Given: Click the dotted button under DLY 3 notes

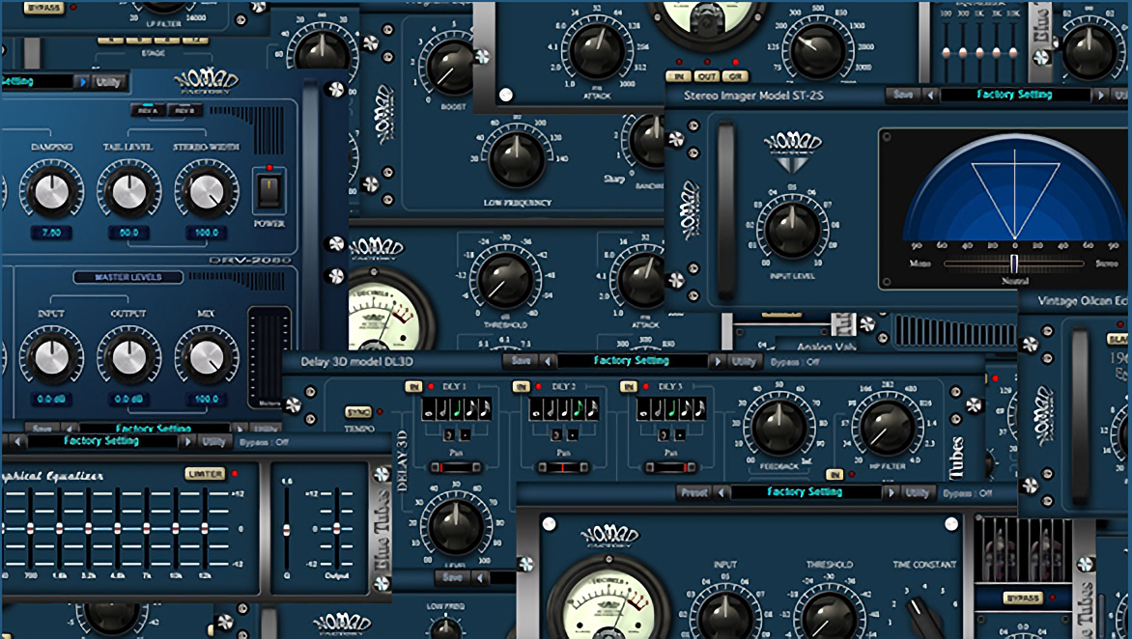Looking at the screenshot, I should (x=680, y=435).
